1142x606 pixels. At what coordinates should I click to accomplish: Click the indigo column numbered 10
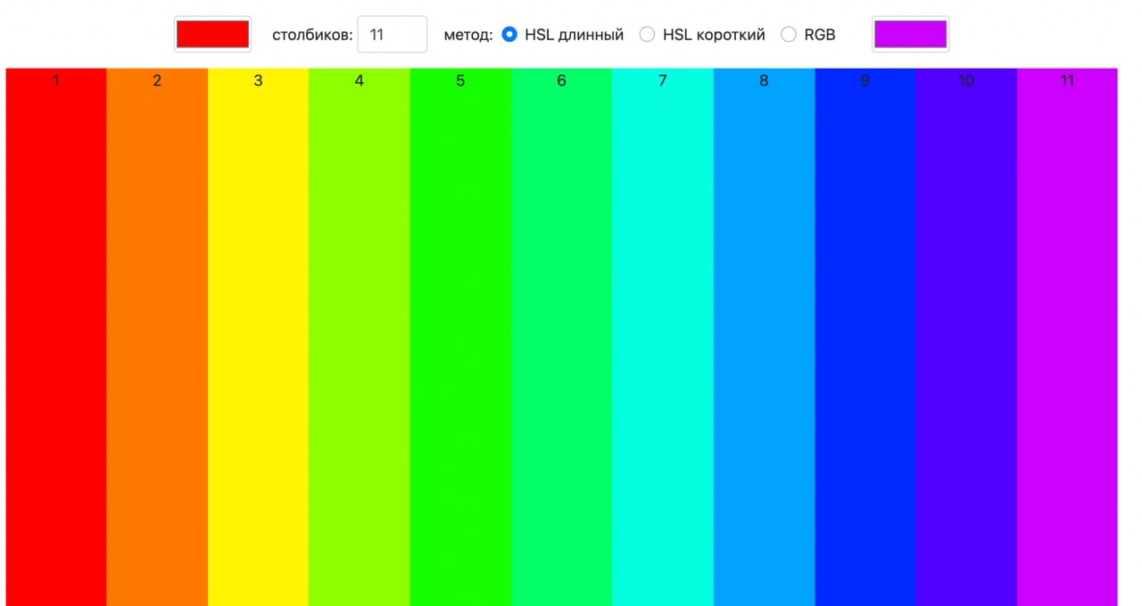pyautogui.click(x=966, y=337)
